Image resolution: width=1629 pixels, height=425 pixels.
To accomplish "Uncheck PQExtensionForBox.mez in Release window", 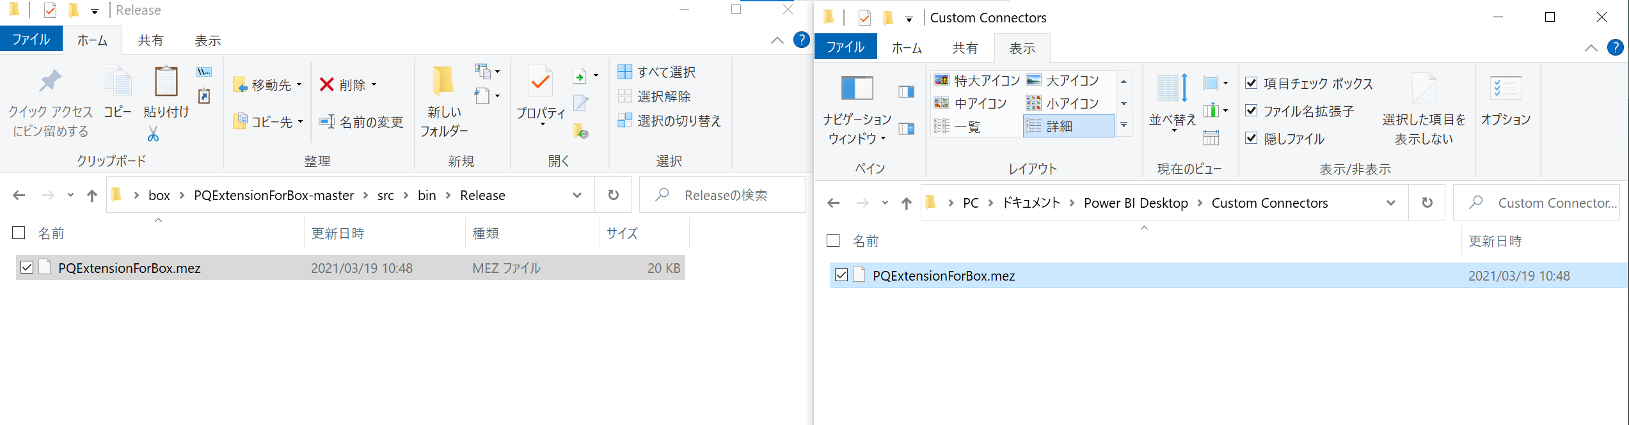I will pyautogui.click(x=27, y=267).
